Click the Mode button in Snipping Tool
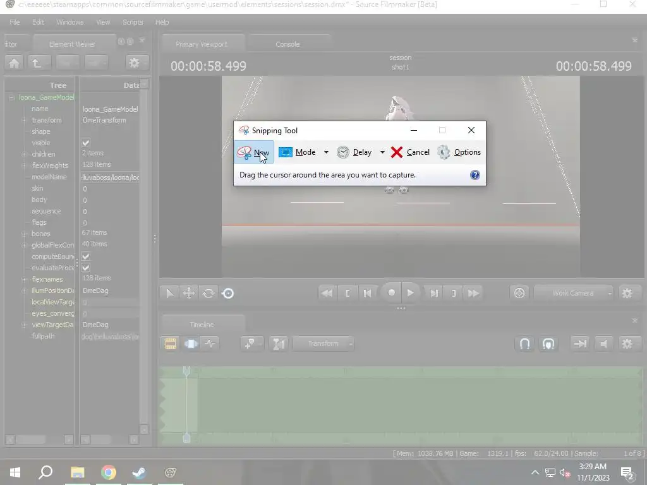The height and width of the screenshot is (485, 647). (x=297, y=152)
